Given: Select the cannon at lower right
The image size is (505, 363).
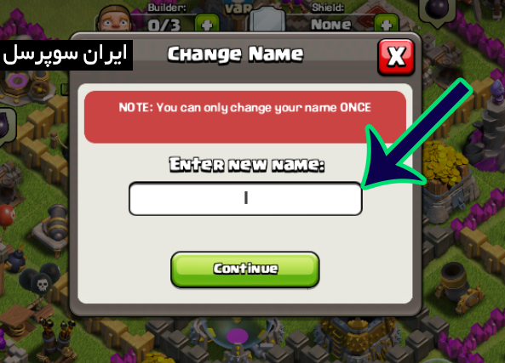Looking at the screenshot, I should point(457,286).
